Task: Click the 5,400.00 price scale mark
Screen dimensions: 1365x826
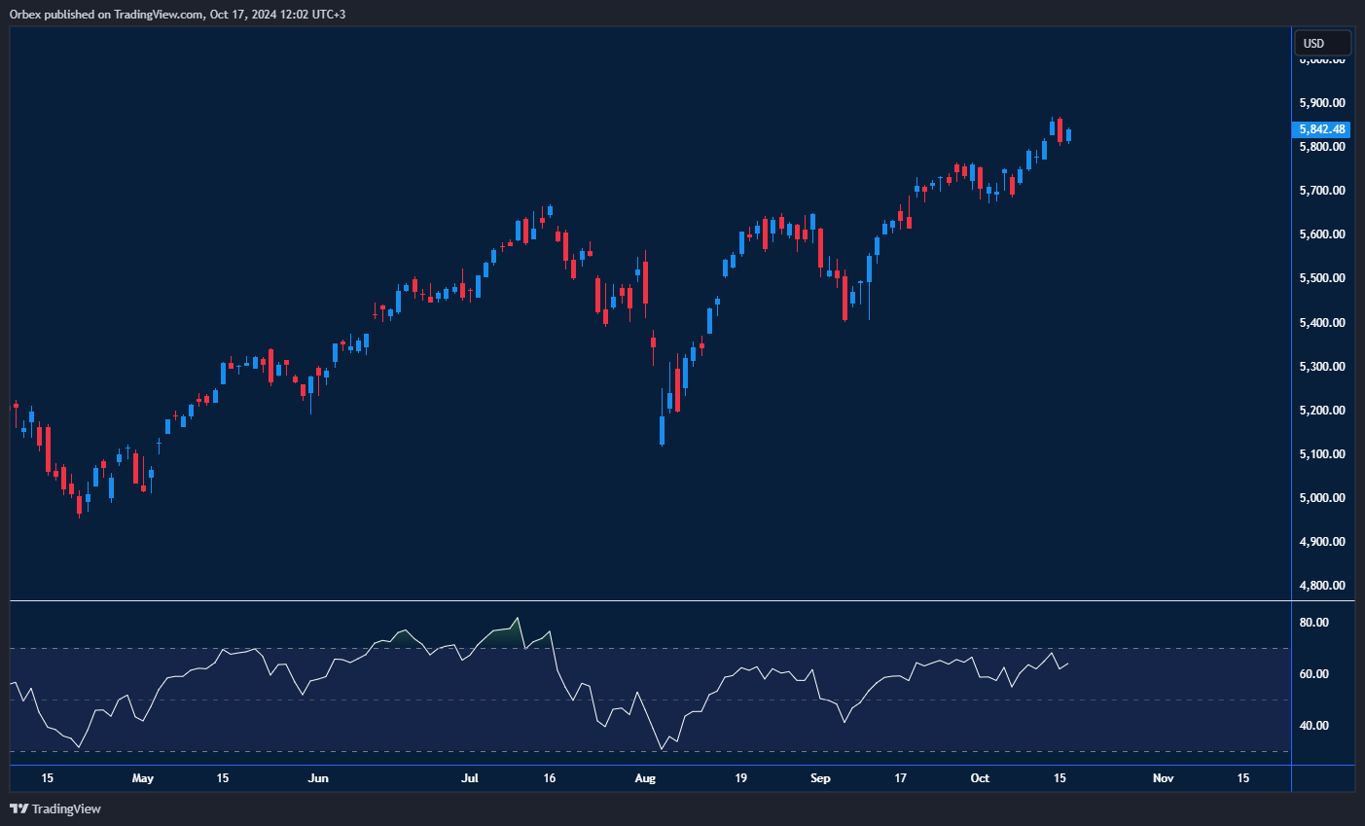Action: 1321,323
